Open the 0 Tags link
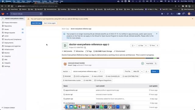The image size is (195, 110). (88, 51)
